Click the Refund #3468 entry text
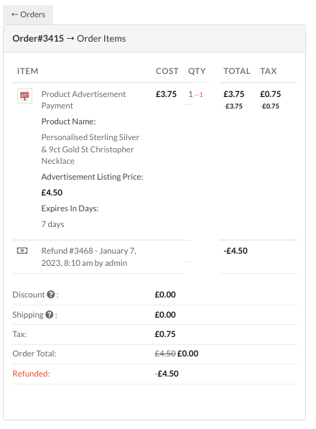This screenshot has height=429, width=316. (89, 257)
